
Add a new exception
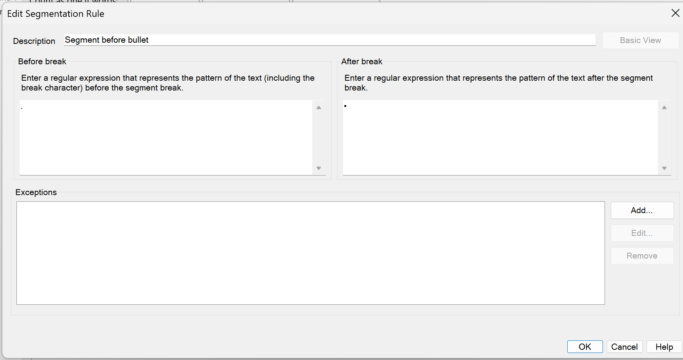coord(642,210)
